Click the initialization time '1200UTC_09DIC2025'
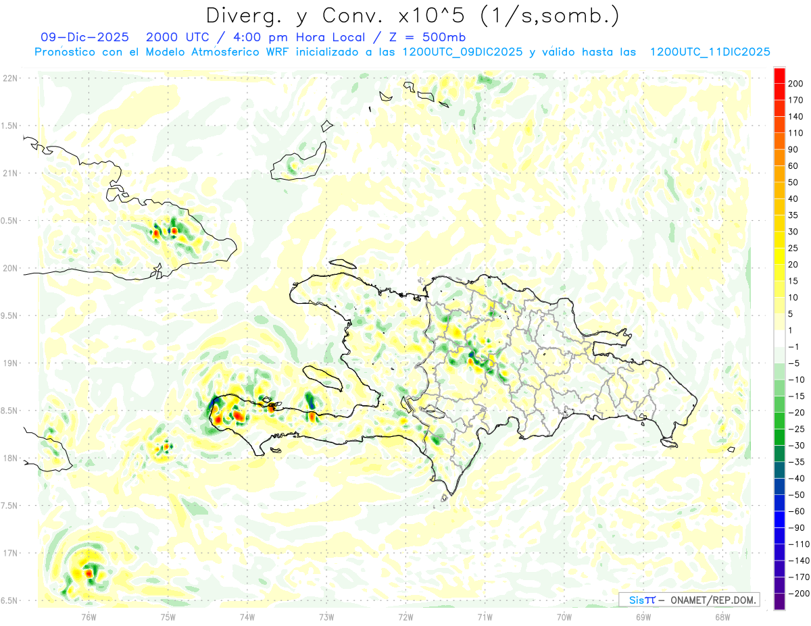 click(462, 52)
